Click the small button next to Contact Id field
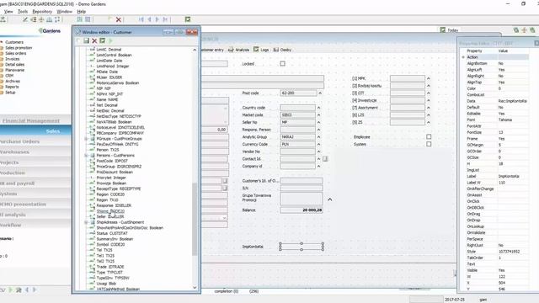 tap(325, 159)
